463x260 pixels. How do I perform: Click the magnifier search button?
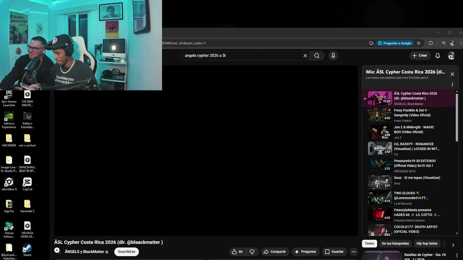317,56
